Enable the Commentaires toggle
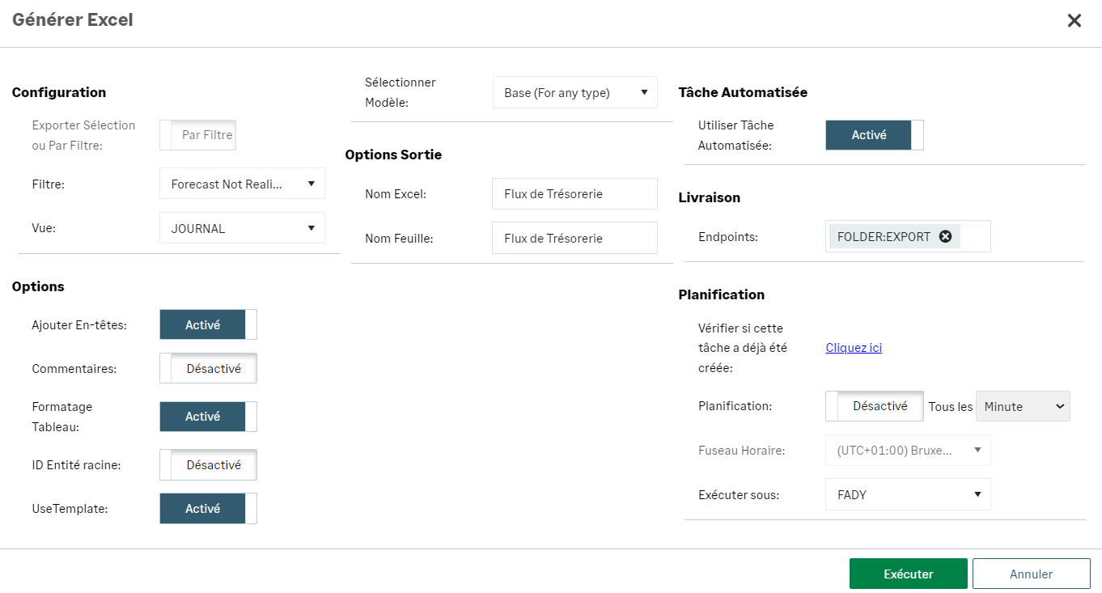 (208, 368)
